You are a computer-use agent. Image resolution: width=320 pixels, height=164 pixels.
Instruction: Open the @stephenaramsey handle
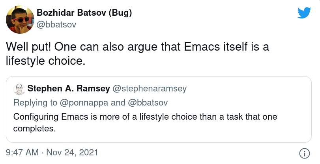pos(150,89)
